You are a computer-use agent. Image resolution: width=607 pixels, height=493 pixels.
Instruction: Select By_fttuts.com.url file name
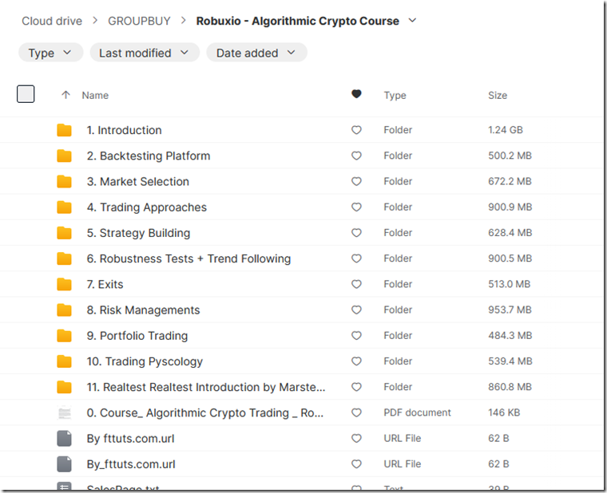tap(131, 464)
